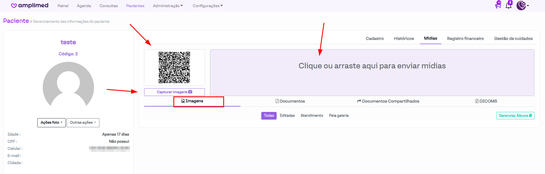Switch to the DICOMS tab
The image size is (545, 174).
[486, 101]
